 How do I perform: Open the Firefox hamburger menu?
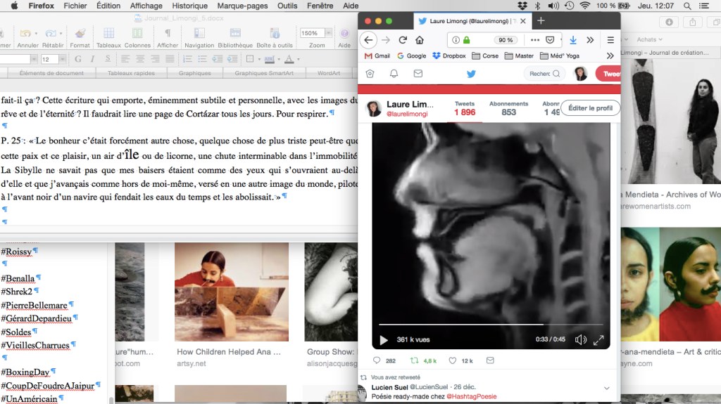[610, 40]
